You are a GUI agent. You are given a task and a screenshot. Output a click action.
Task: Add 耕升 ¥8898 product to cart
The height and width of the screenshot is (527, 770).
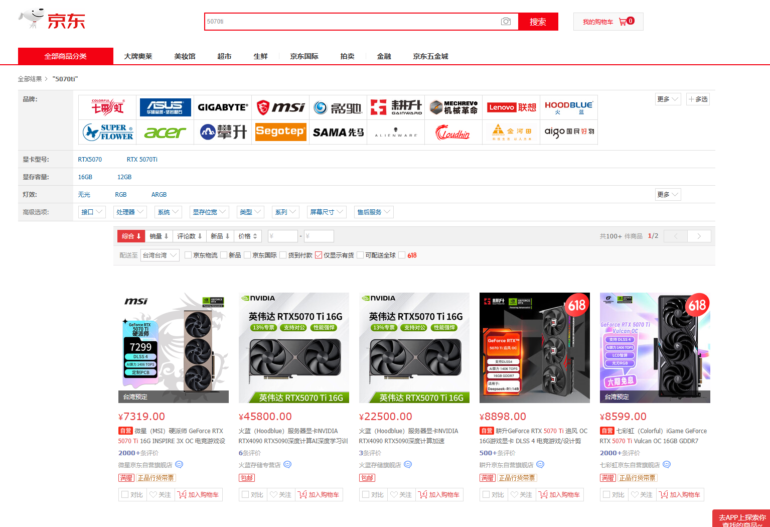pos(560,494)
